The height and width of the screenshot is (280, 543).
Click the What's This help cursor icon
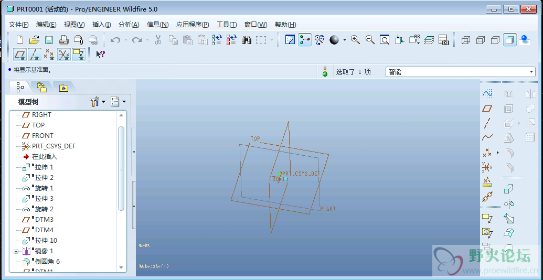[x=100, y=55]
